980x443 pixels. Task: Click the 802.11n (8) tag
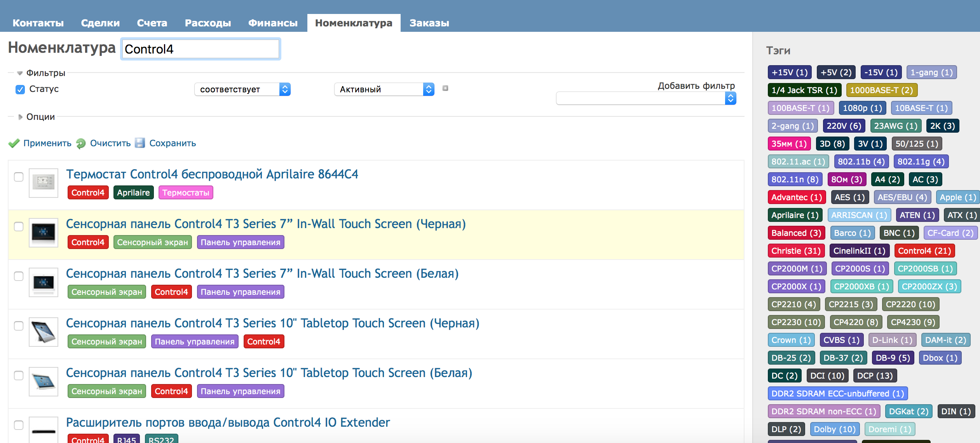click(795, 180)
